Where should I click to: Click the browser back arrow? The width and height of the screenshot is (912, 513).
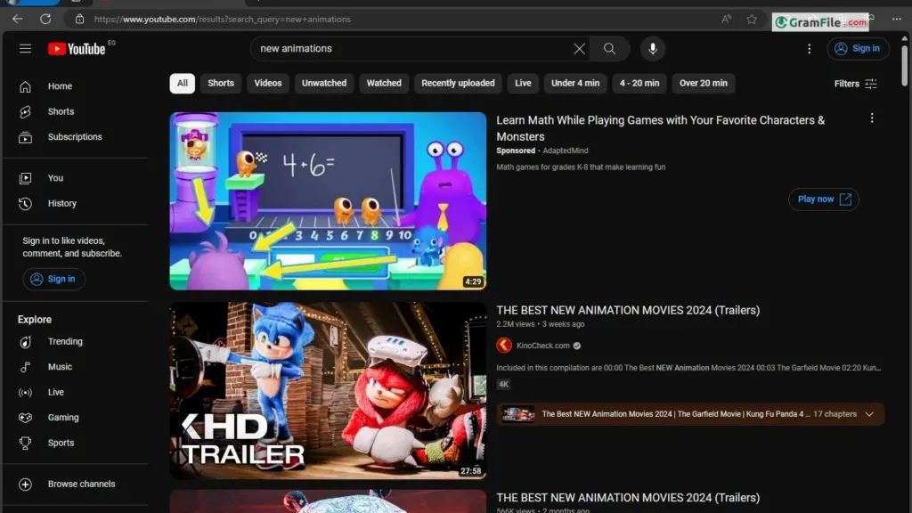point(18,20)
